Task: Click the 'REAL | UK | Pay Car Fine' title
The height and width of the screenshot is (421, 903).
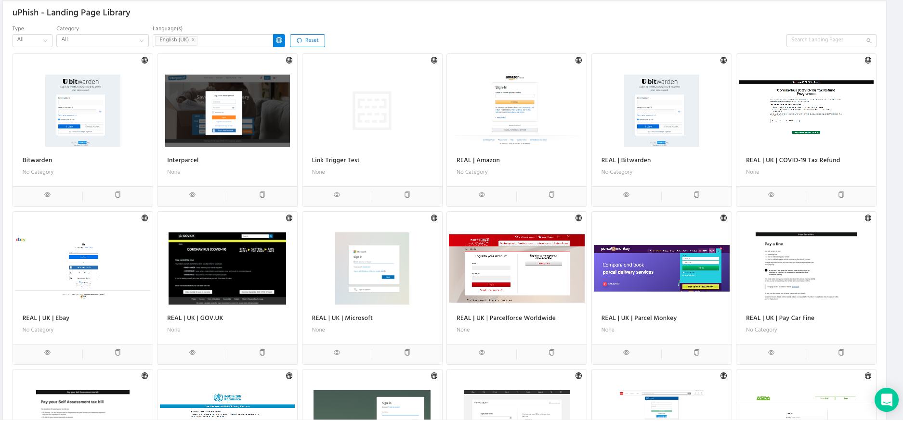Action: (x=780, y=318)
